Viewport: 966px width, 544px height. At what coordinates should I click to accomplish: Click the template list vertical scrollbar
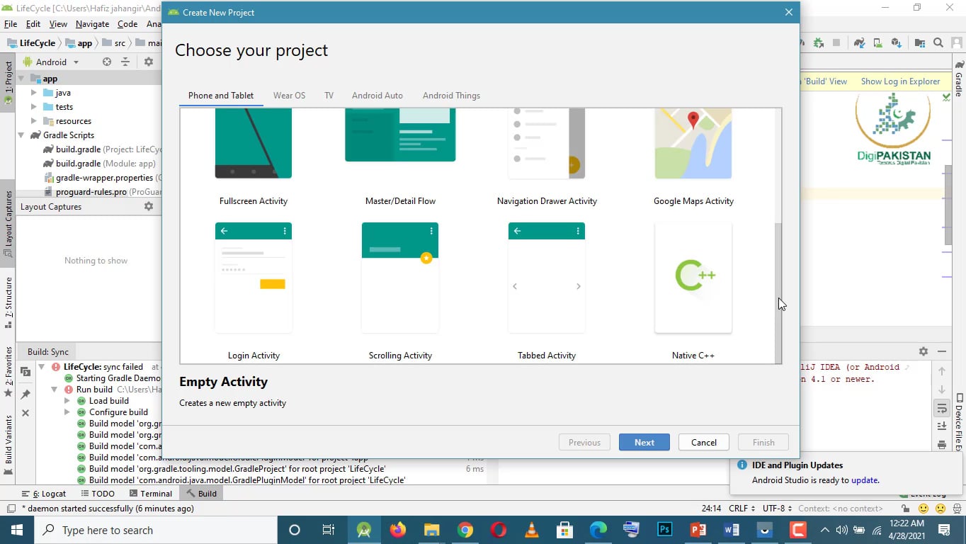coord(778,293)
